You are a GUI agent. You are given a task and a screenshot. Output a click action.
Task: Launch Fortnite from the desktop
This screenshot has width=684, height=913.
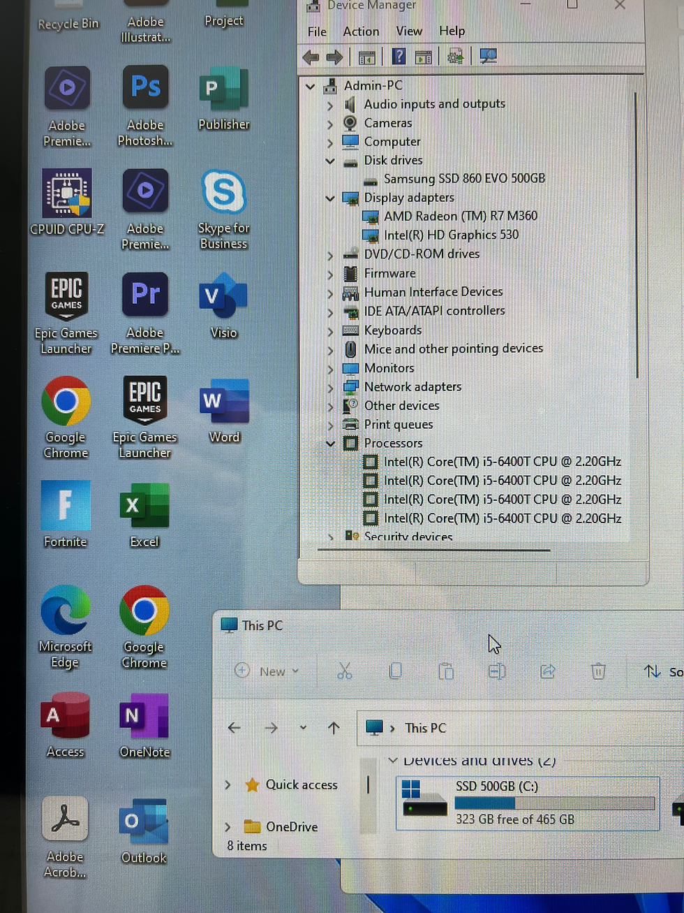66,514
